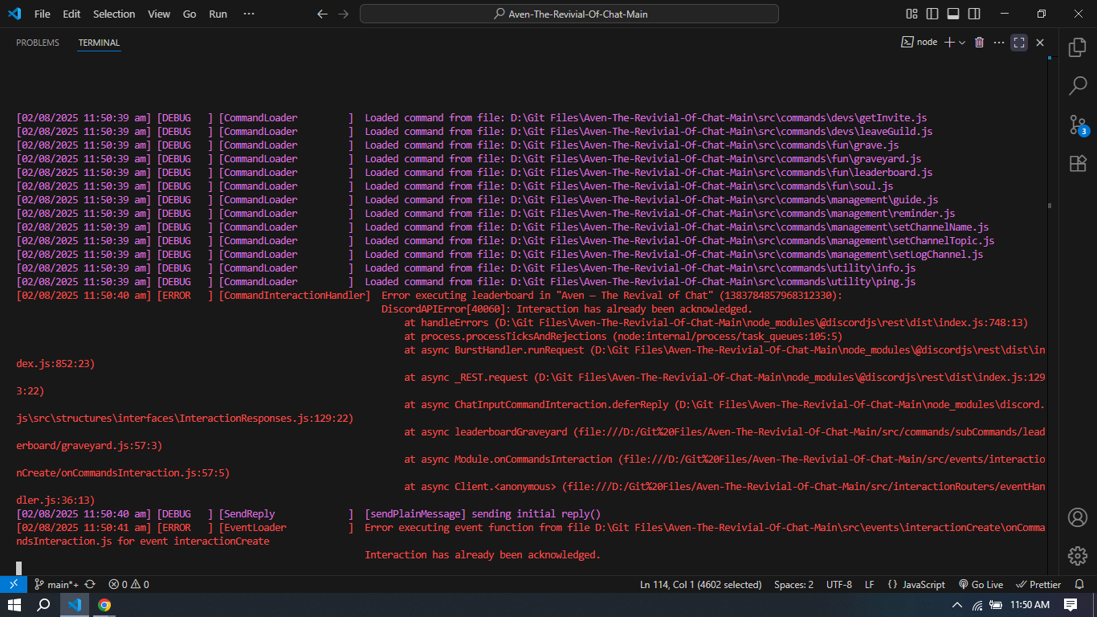This screenshot has height=617, width=1097.
Task: Open the Accounts menu in activity bar
Action: pos(1077,517)
